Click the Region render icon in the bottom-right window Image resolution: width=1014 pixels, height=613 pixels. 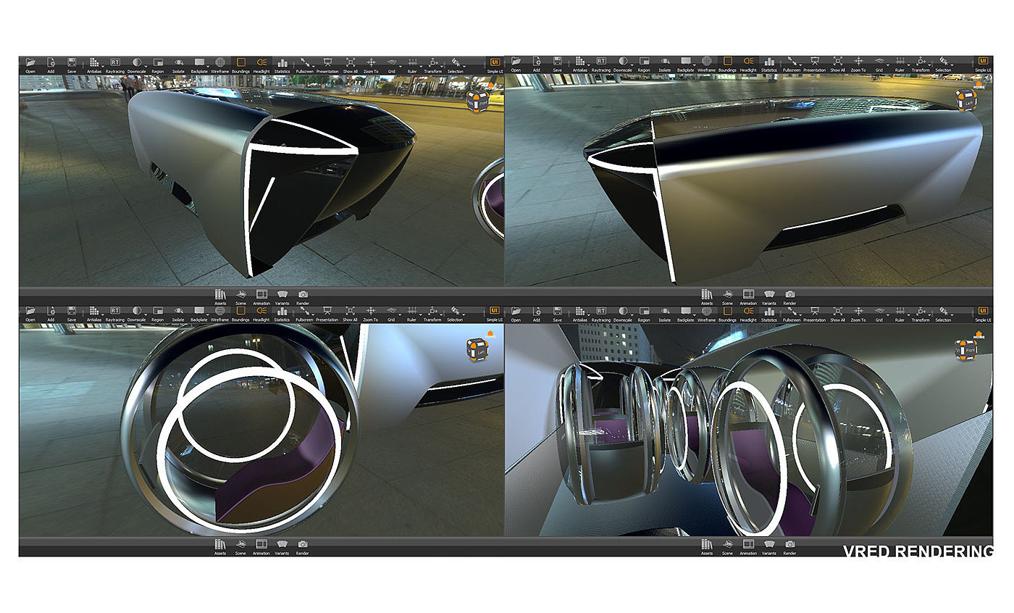pyautogui.click(x=644, y=312)
